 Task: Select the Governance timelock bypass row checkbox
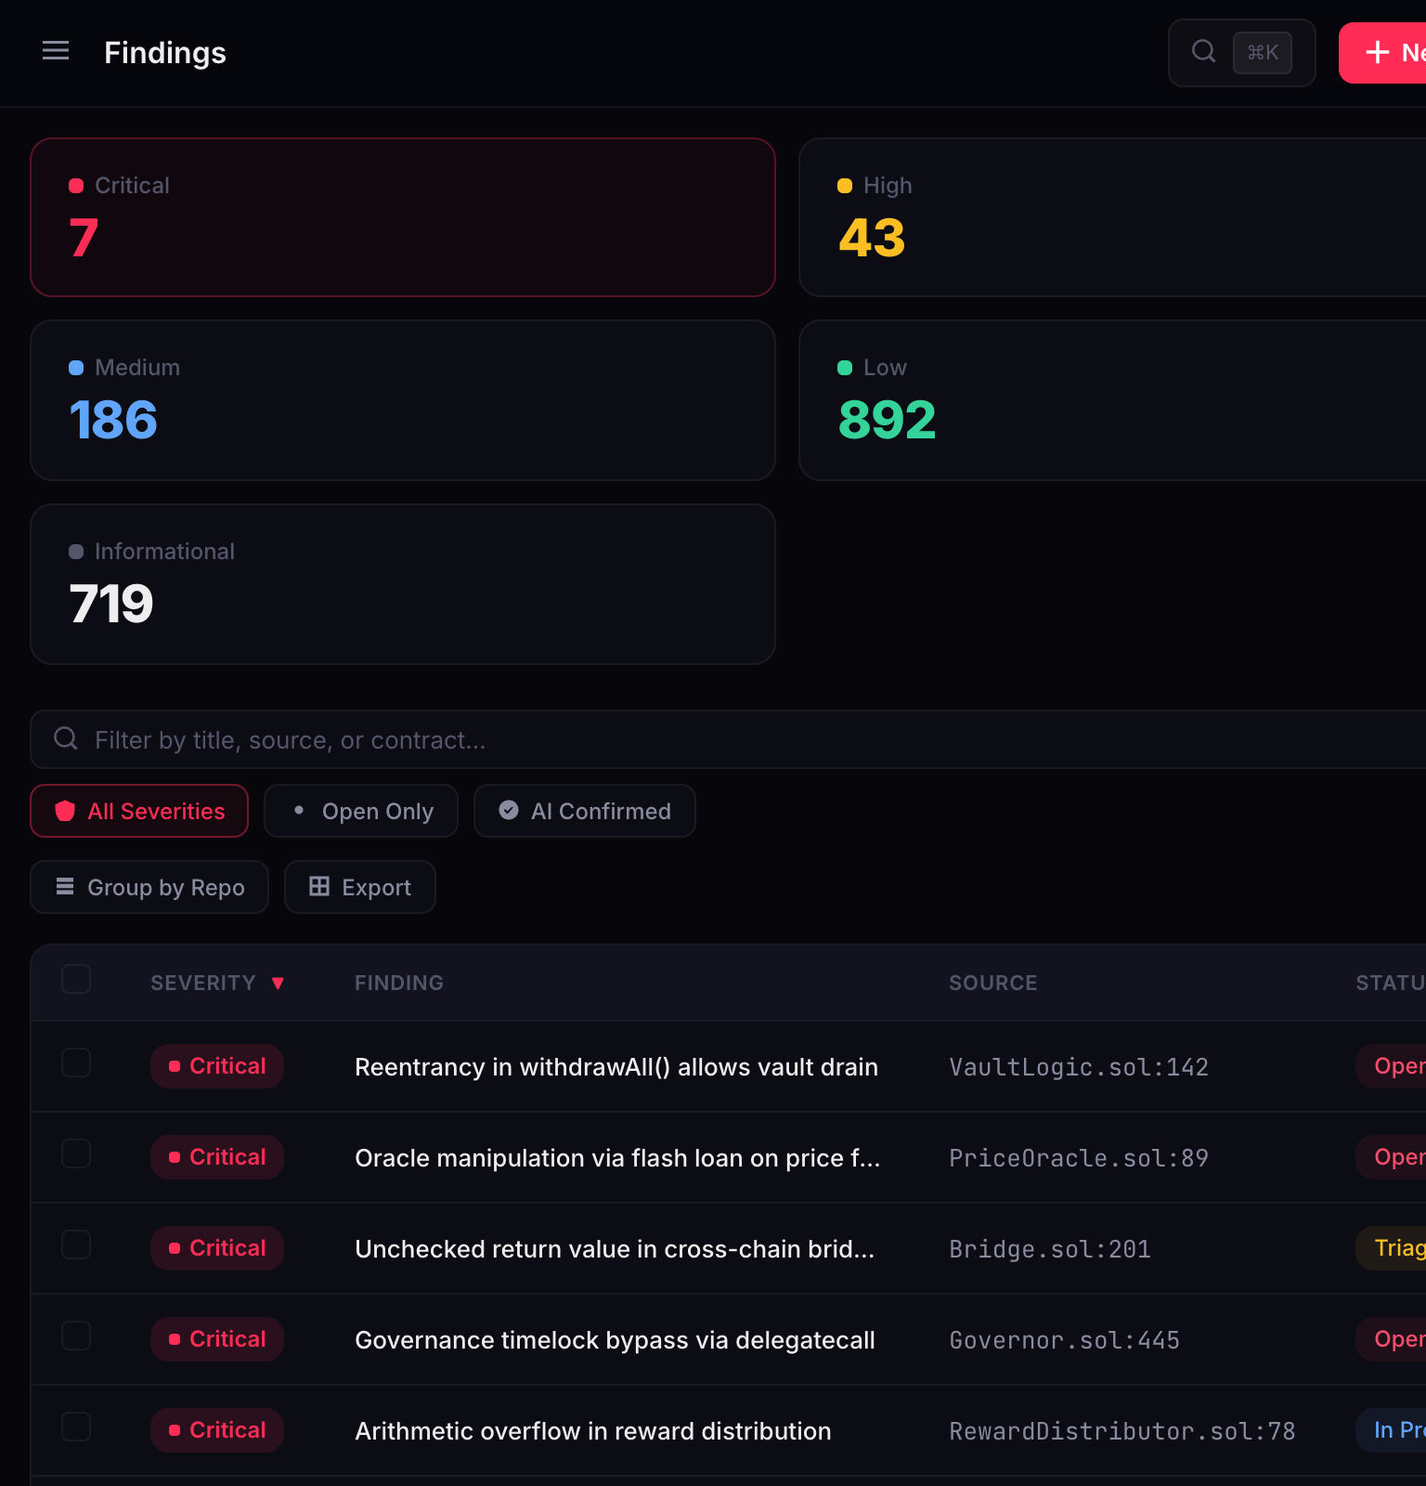pyautogui.click(x=76, y=1336)
